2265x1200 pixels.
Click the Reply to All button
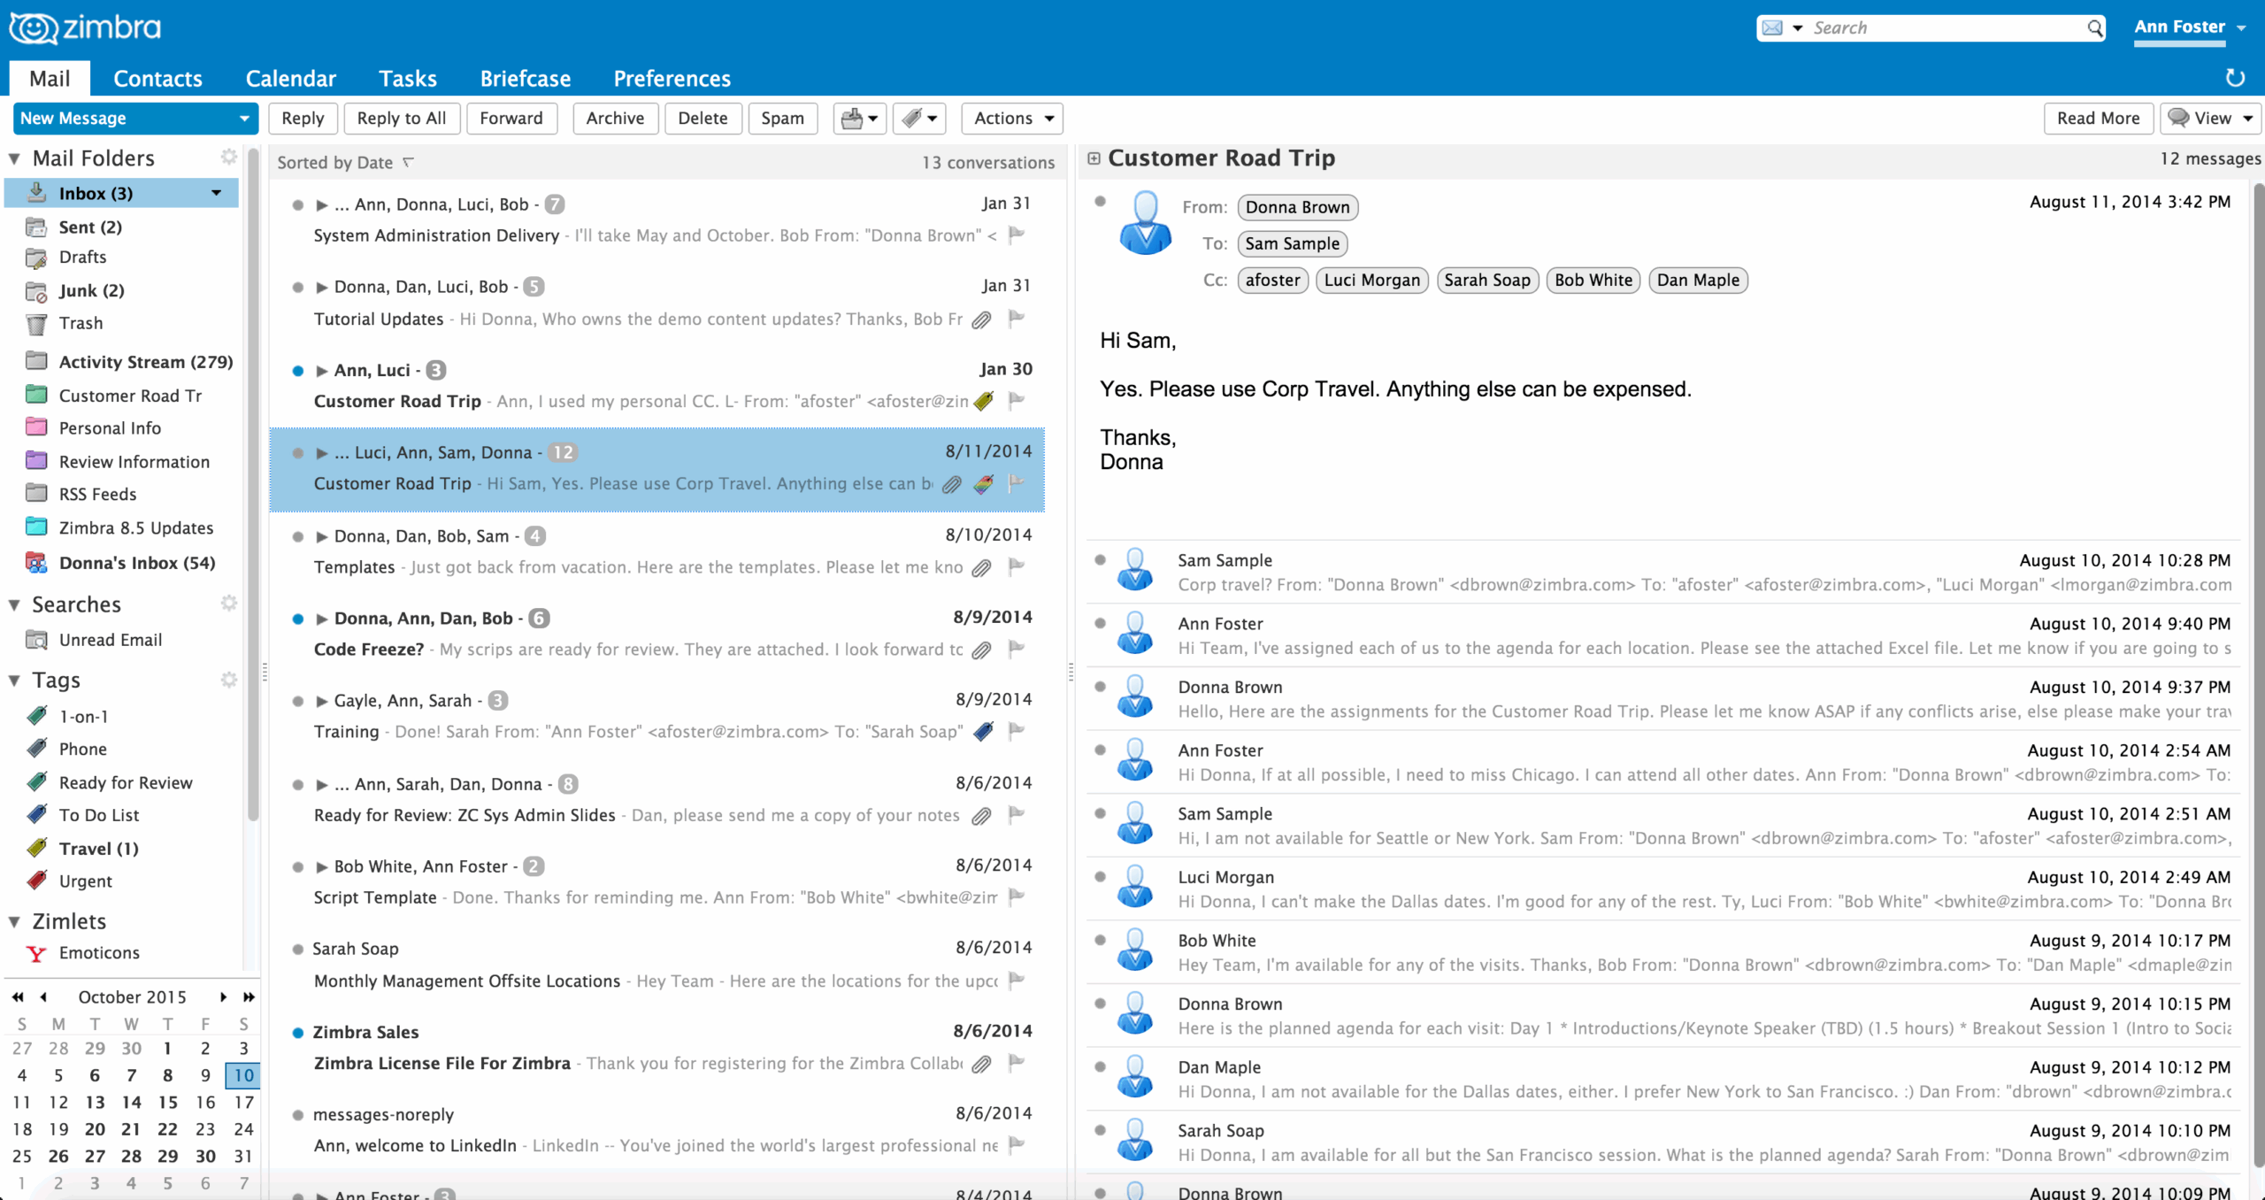402,118
